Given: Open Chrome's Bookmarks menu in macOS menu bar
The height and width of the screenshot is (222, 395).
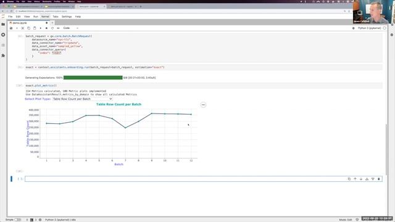Looking at the screenshot, I should pyautogui.click(x=47, y=1).
